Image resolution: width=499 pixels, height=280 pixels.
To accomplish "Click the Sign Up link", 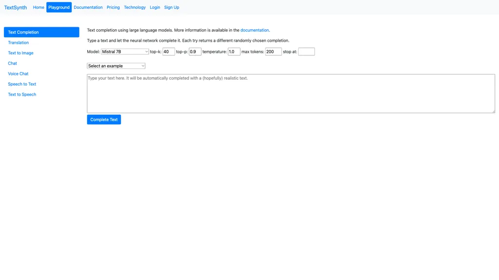I will click(172, 7).
